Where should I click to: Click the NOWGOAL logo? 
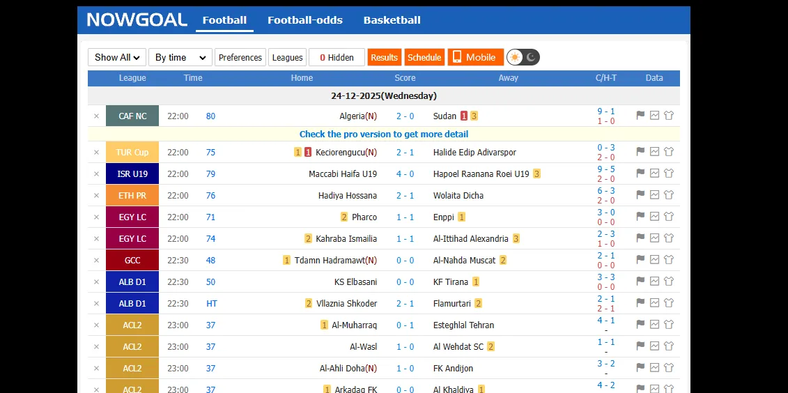pyautogui.click(x=137, y=20)
